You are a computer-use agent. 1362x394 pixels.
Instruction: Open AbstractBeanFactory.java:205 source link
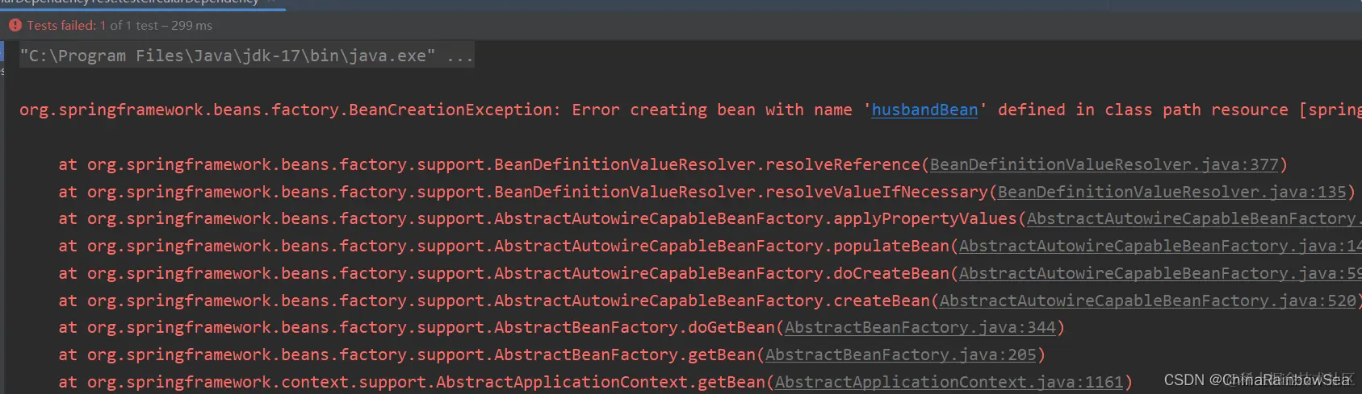[x=900, y=355]
